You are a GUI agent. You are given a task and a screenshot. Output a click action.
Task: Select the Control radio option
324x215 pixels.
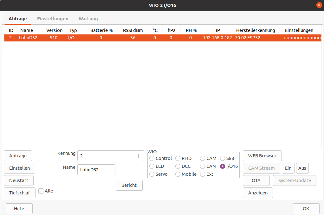tap(152, 158)
